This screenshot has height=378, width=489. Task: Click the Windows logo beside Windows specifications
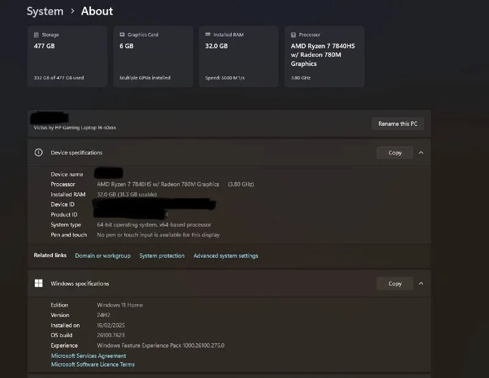(x=39, y=283)
